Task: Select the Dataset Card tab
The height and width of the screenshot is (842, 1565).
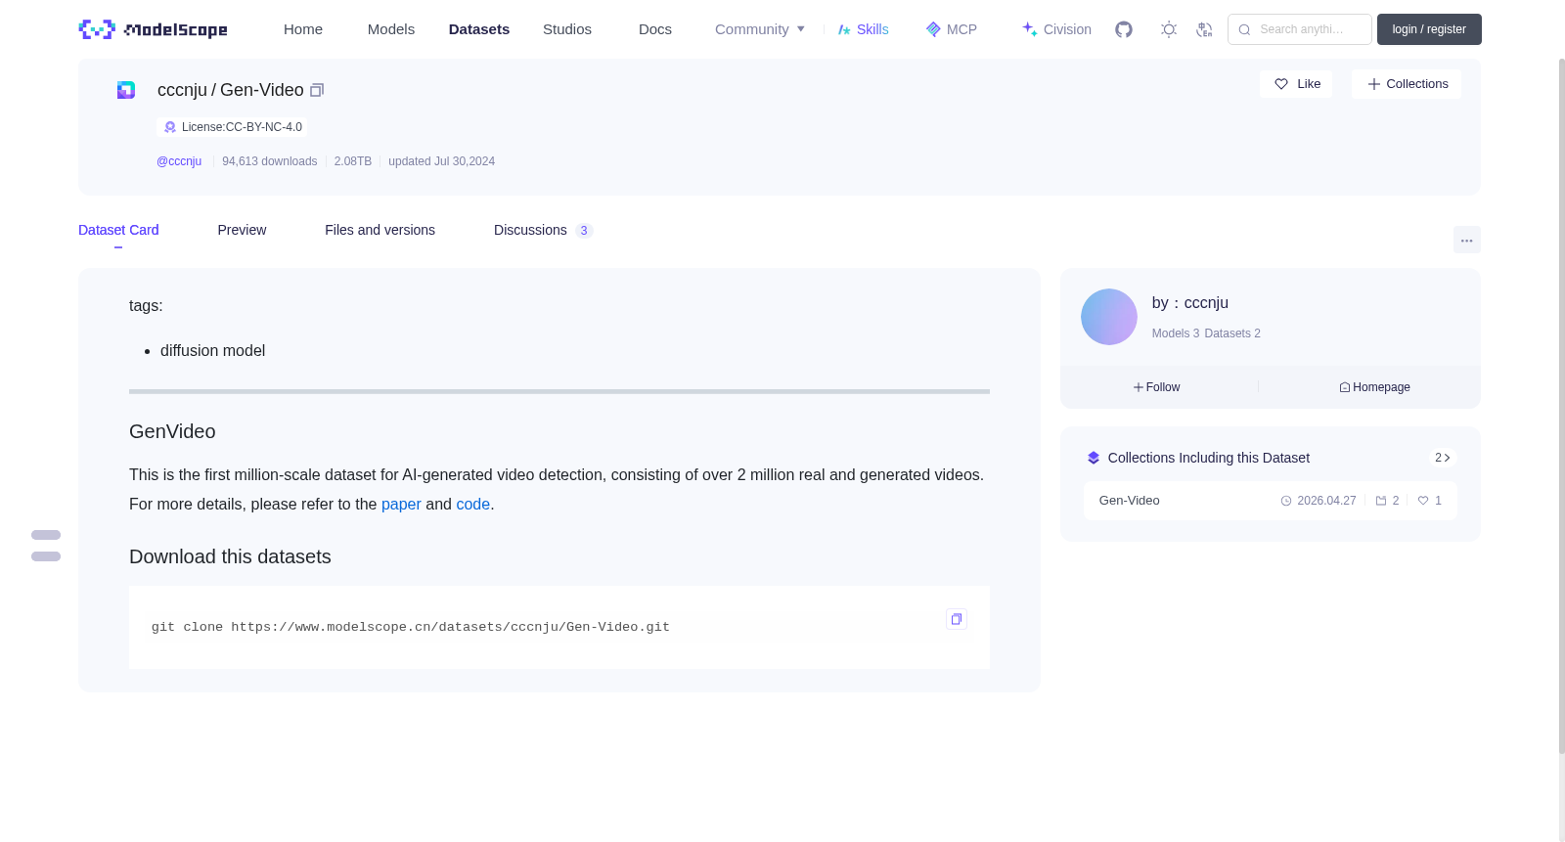Action: 118,230
